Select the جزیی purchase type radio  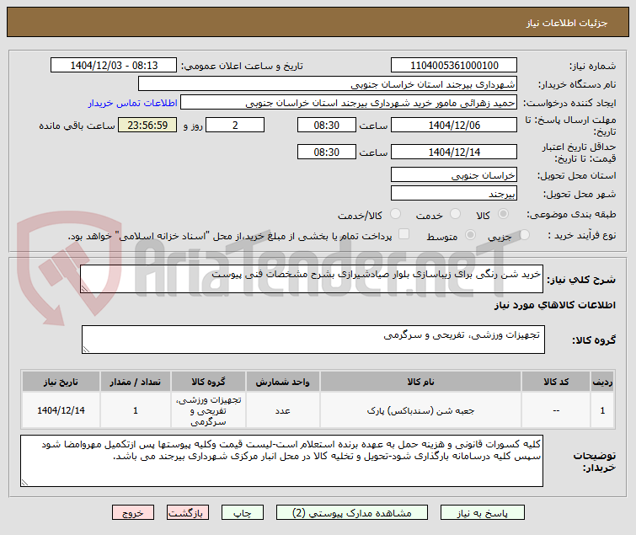525,234
